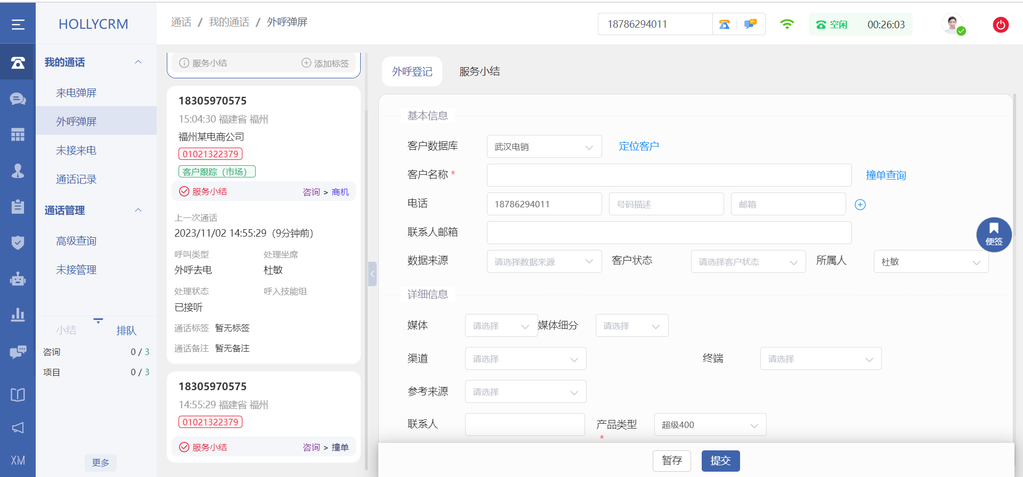Click the 添加标签 add tag icon

click(x=306, y=63)
